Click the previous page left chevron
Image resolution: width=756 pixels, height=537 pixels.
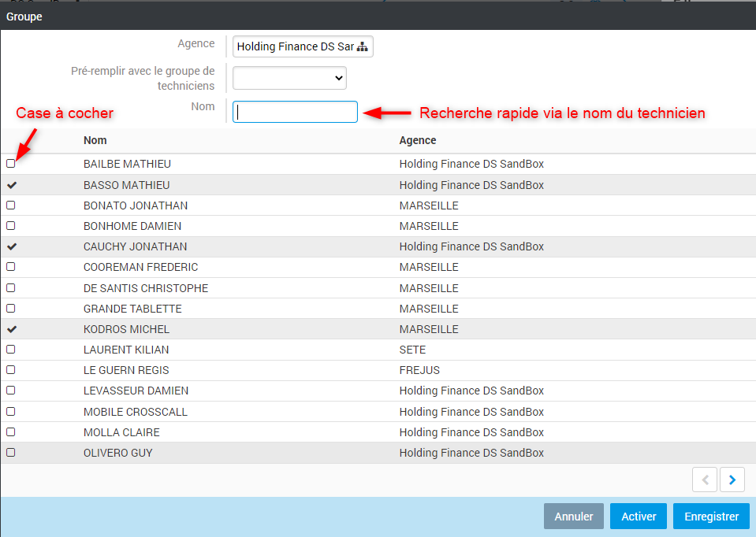point(705,479)
